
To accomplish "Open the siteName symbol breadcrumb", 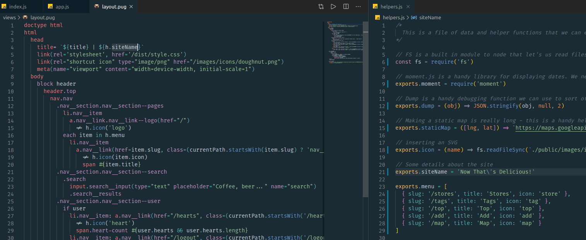I will tap(429, 17).
